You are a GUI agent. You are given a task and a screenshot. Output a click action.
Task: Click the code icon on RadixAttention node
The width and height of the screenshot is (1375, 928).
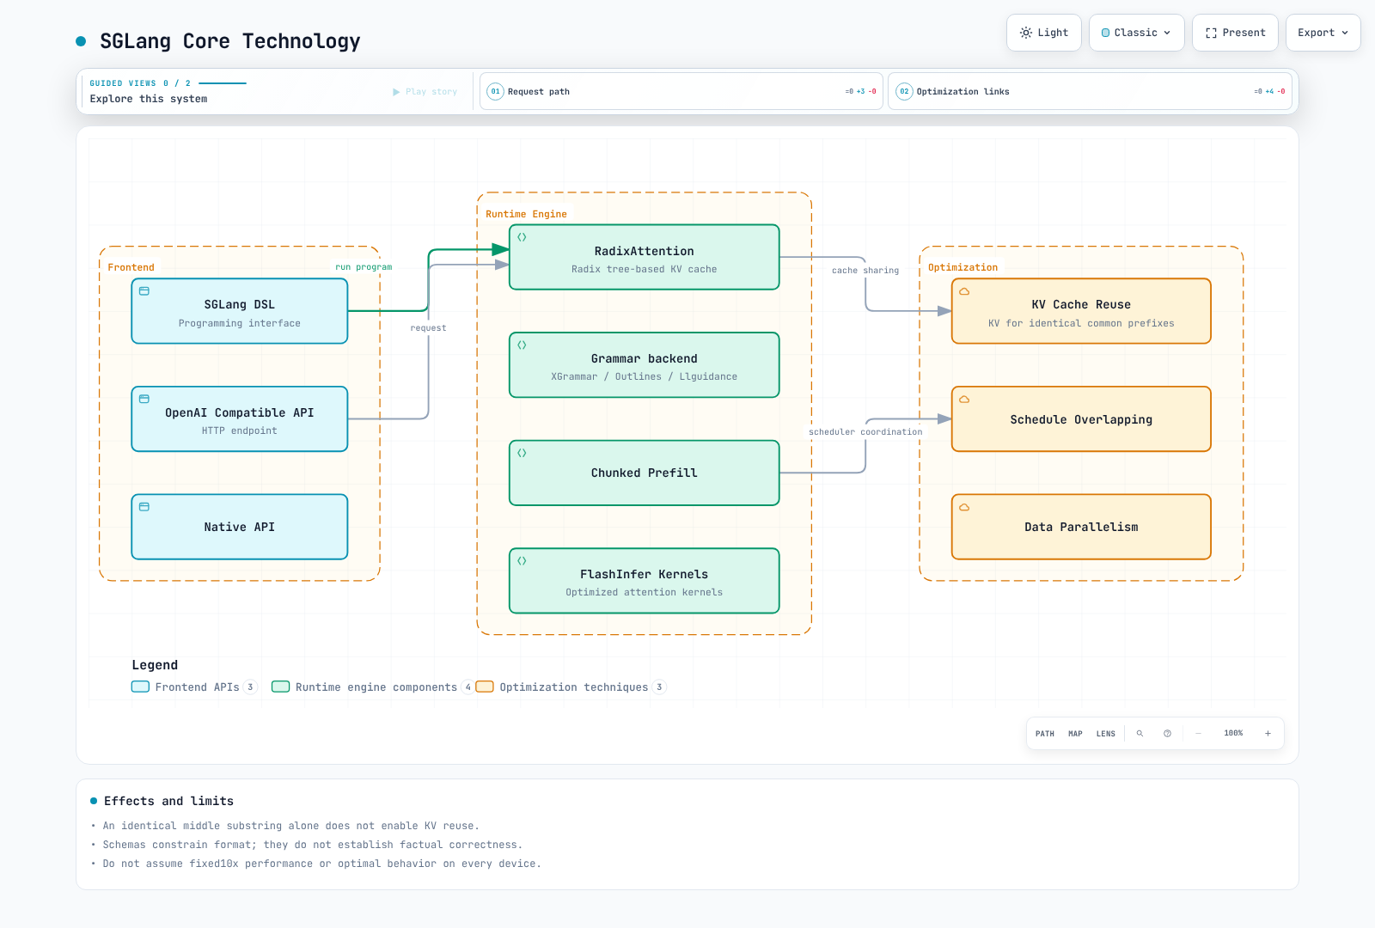pos(522,237)
